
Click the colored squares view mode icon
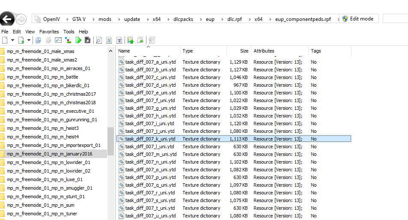click(68, 40)
